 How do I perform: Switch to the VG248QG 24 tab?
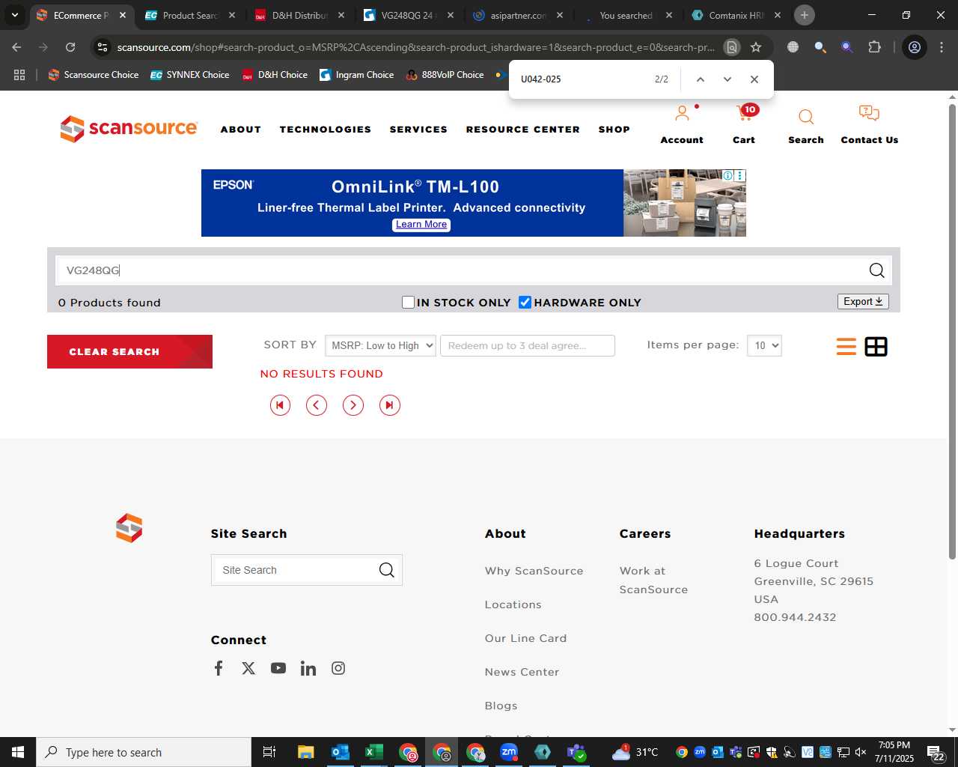[408, 15]
